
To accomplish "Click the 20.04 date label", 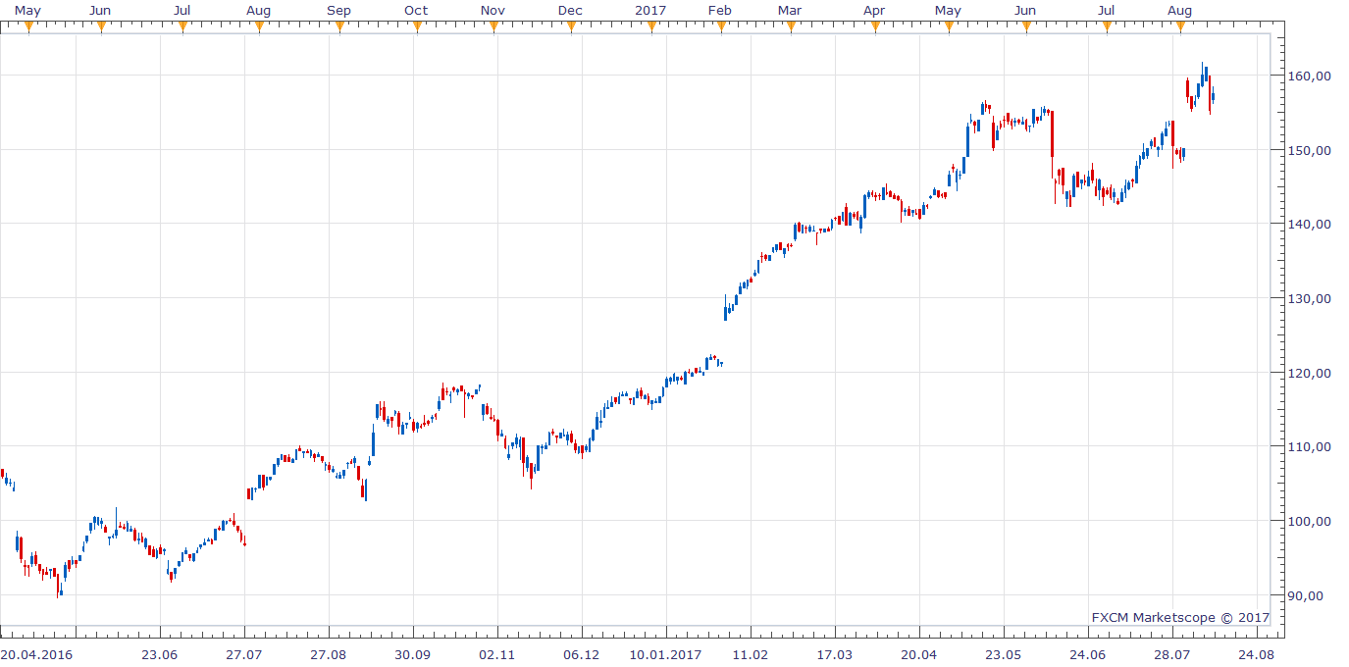I will coord(919,654).
